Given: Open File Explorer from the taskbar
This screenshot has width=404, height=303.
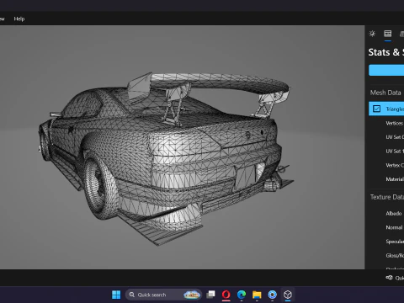Looking at the screenshot, I should pos(257,295).
